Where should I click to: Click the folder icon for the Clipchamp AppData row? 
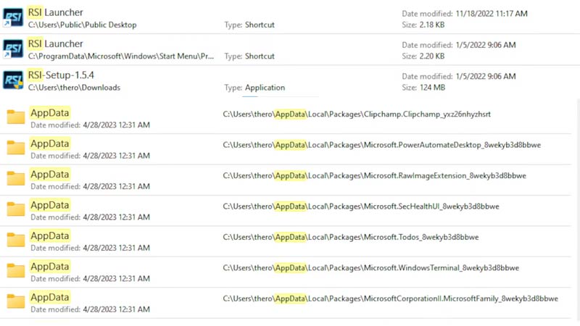(16, 117)
